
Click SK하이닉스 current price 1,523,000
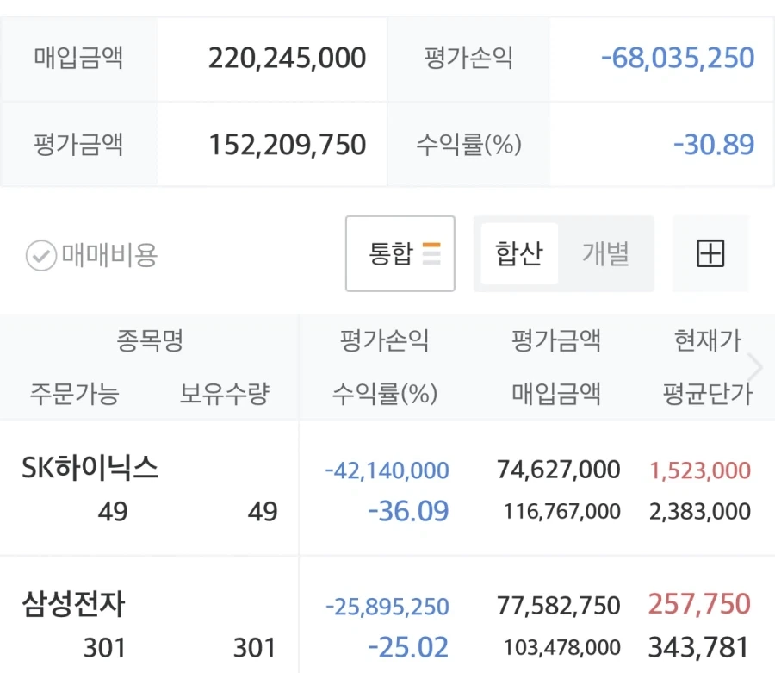pos(700,470)
